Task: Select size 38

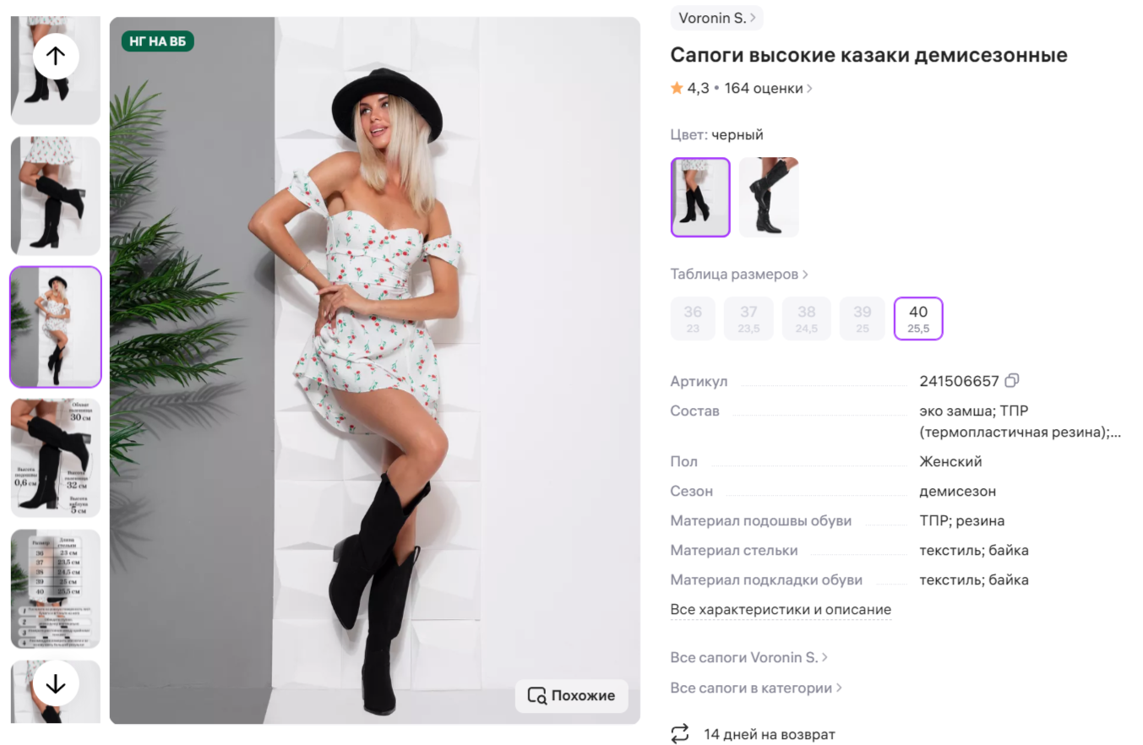Action: [x=806, y=318]
